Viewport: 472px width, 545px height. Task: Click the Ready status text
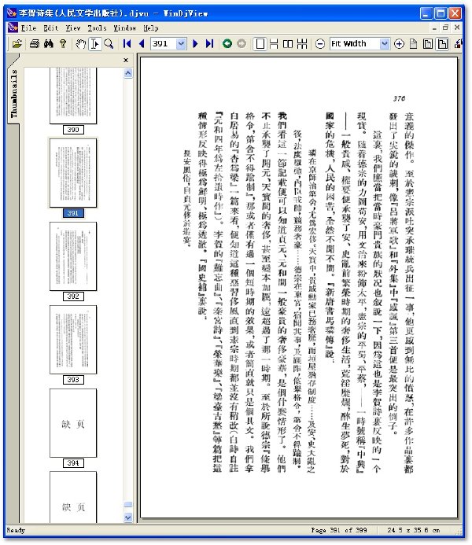pos(16,530)
